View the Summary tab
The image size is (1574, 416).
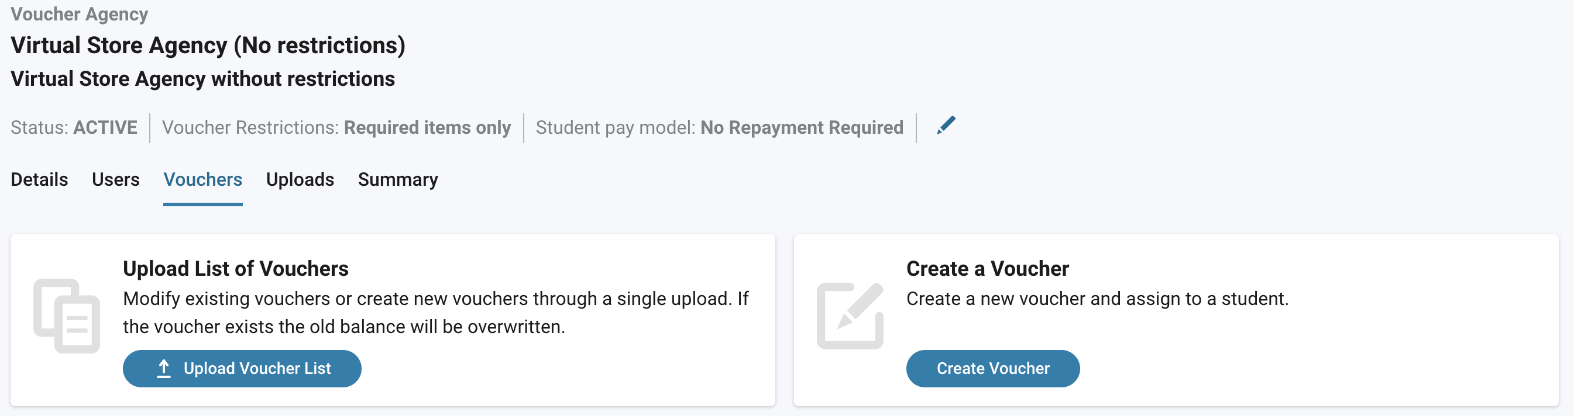(398, 179)
